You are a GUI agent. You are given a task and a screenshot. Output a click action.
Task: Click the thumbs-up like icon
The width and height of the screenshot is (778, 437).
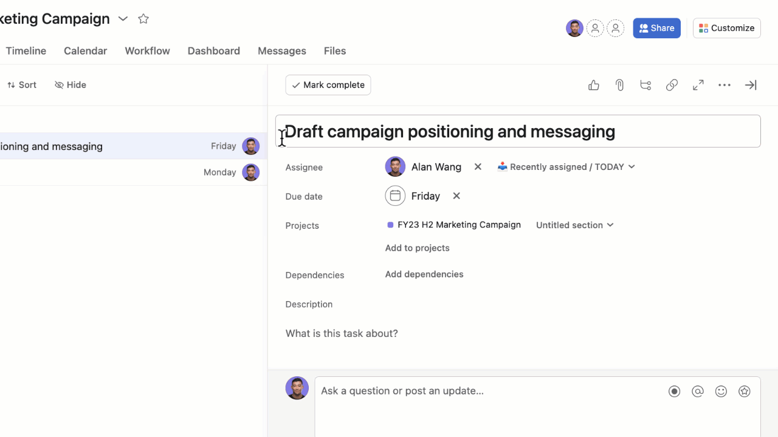(594, 85)
